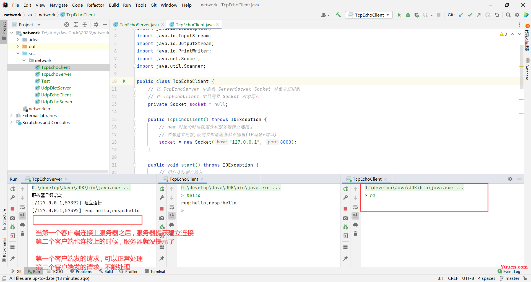Screen dimensions: 531x282
Task: Open Search Everywhere magnifier
Action: tap(508, 15)
